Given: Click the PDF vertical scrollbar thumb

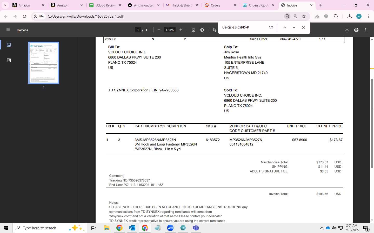Looking at the screenshot, I should [372, 123].
